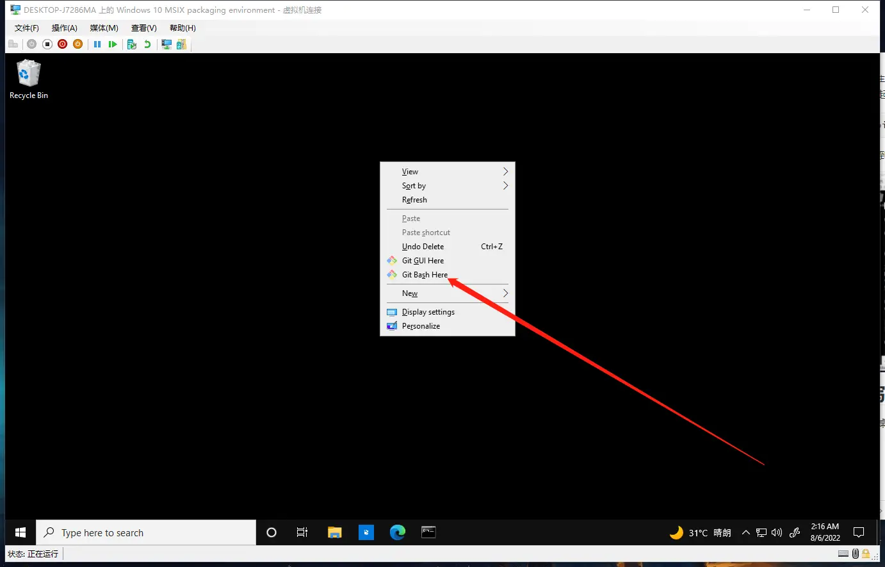The image size is (885, 567).
Task: Launch Microsoft Edge from the taskbar
Action: [x=398, y=532]
